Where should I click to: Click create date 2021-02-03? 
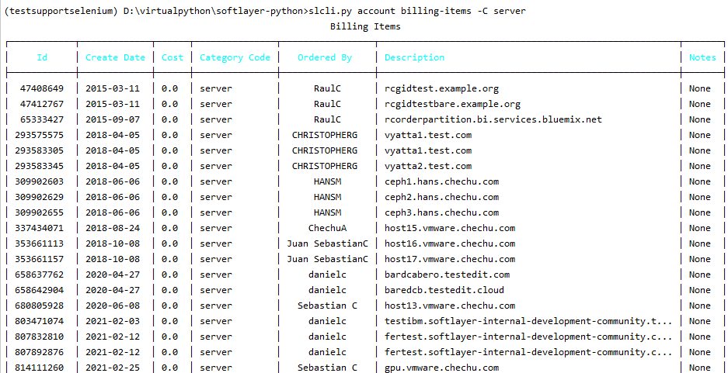pyautogui.click(x=113, y=321)
